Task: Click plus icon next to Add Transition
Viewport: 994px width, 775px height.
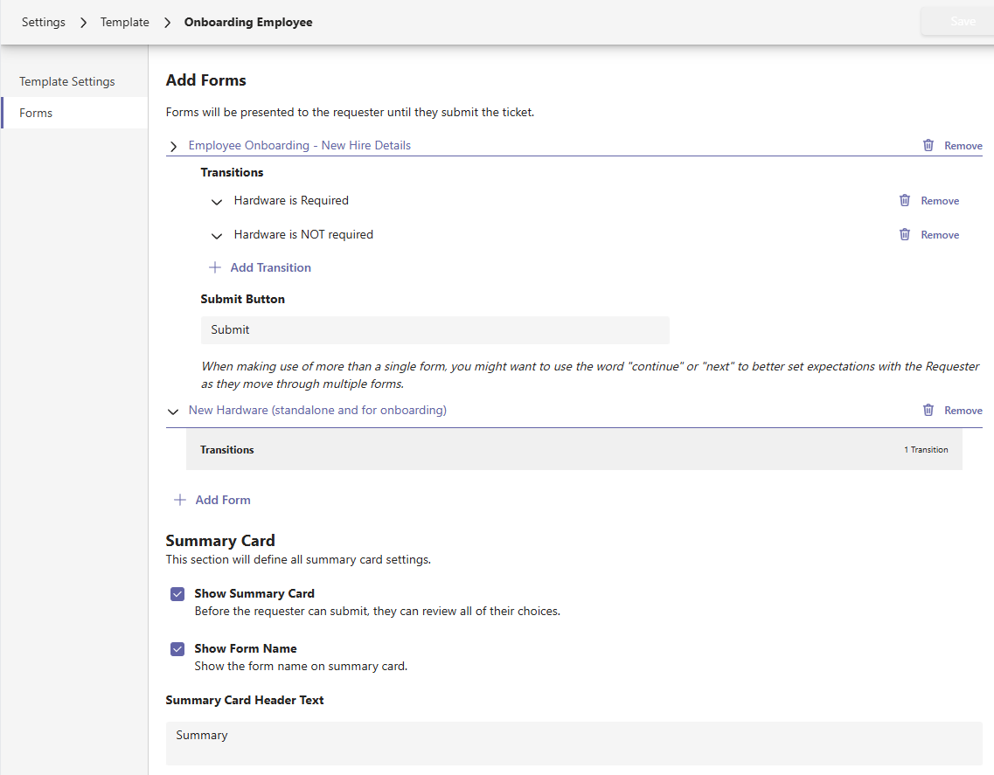Action: pyautogui.click(x=215, y=268)
